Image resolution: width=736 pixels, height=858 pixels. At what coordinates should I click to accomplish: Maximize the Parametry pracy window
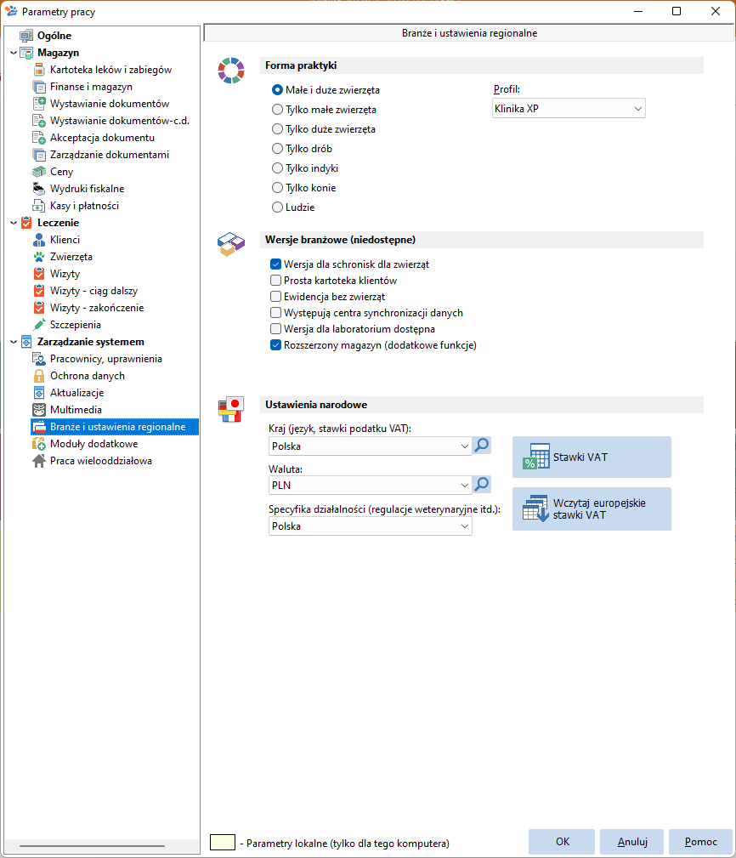pyautogui.click(x=677, y=12)
